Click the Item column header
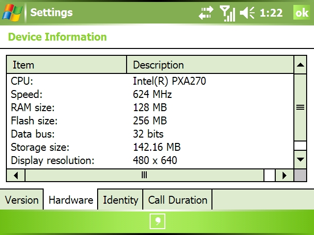Screen dimensions: 314x235 pyautogui.click(x=67, y=65)
